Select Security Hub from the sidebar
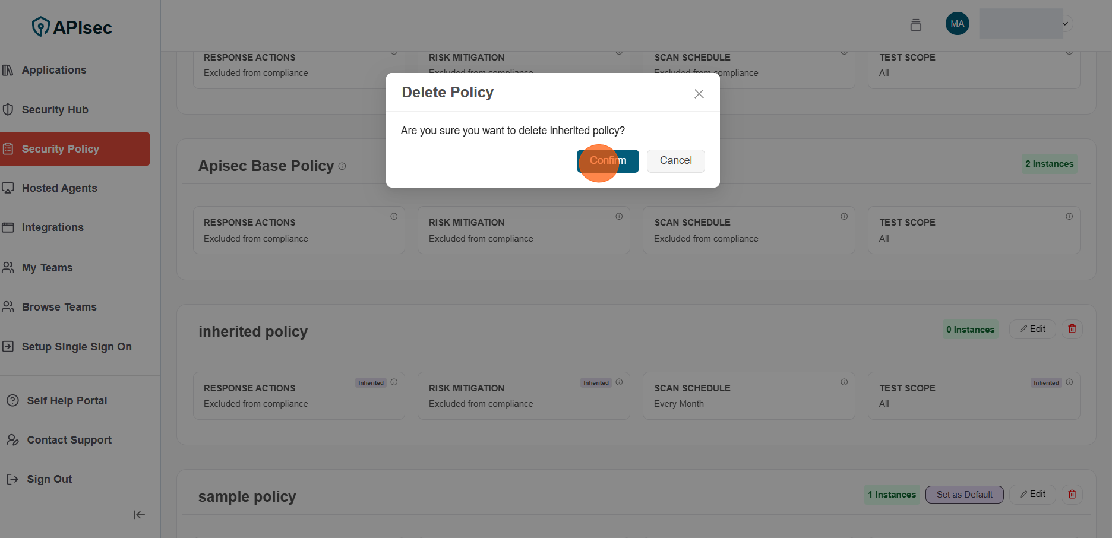The height and width of the screenshot is (538, 1112). [55, 109]
